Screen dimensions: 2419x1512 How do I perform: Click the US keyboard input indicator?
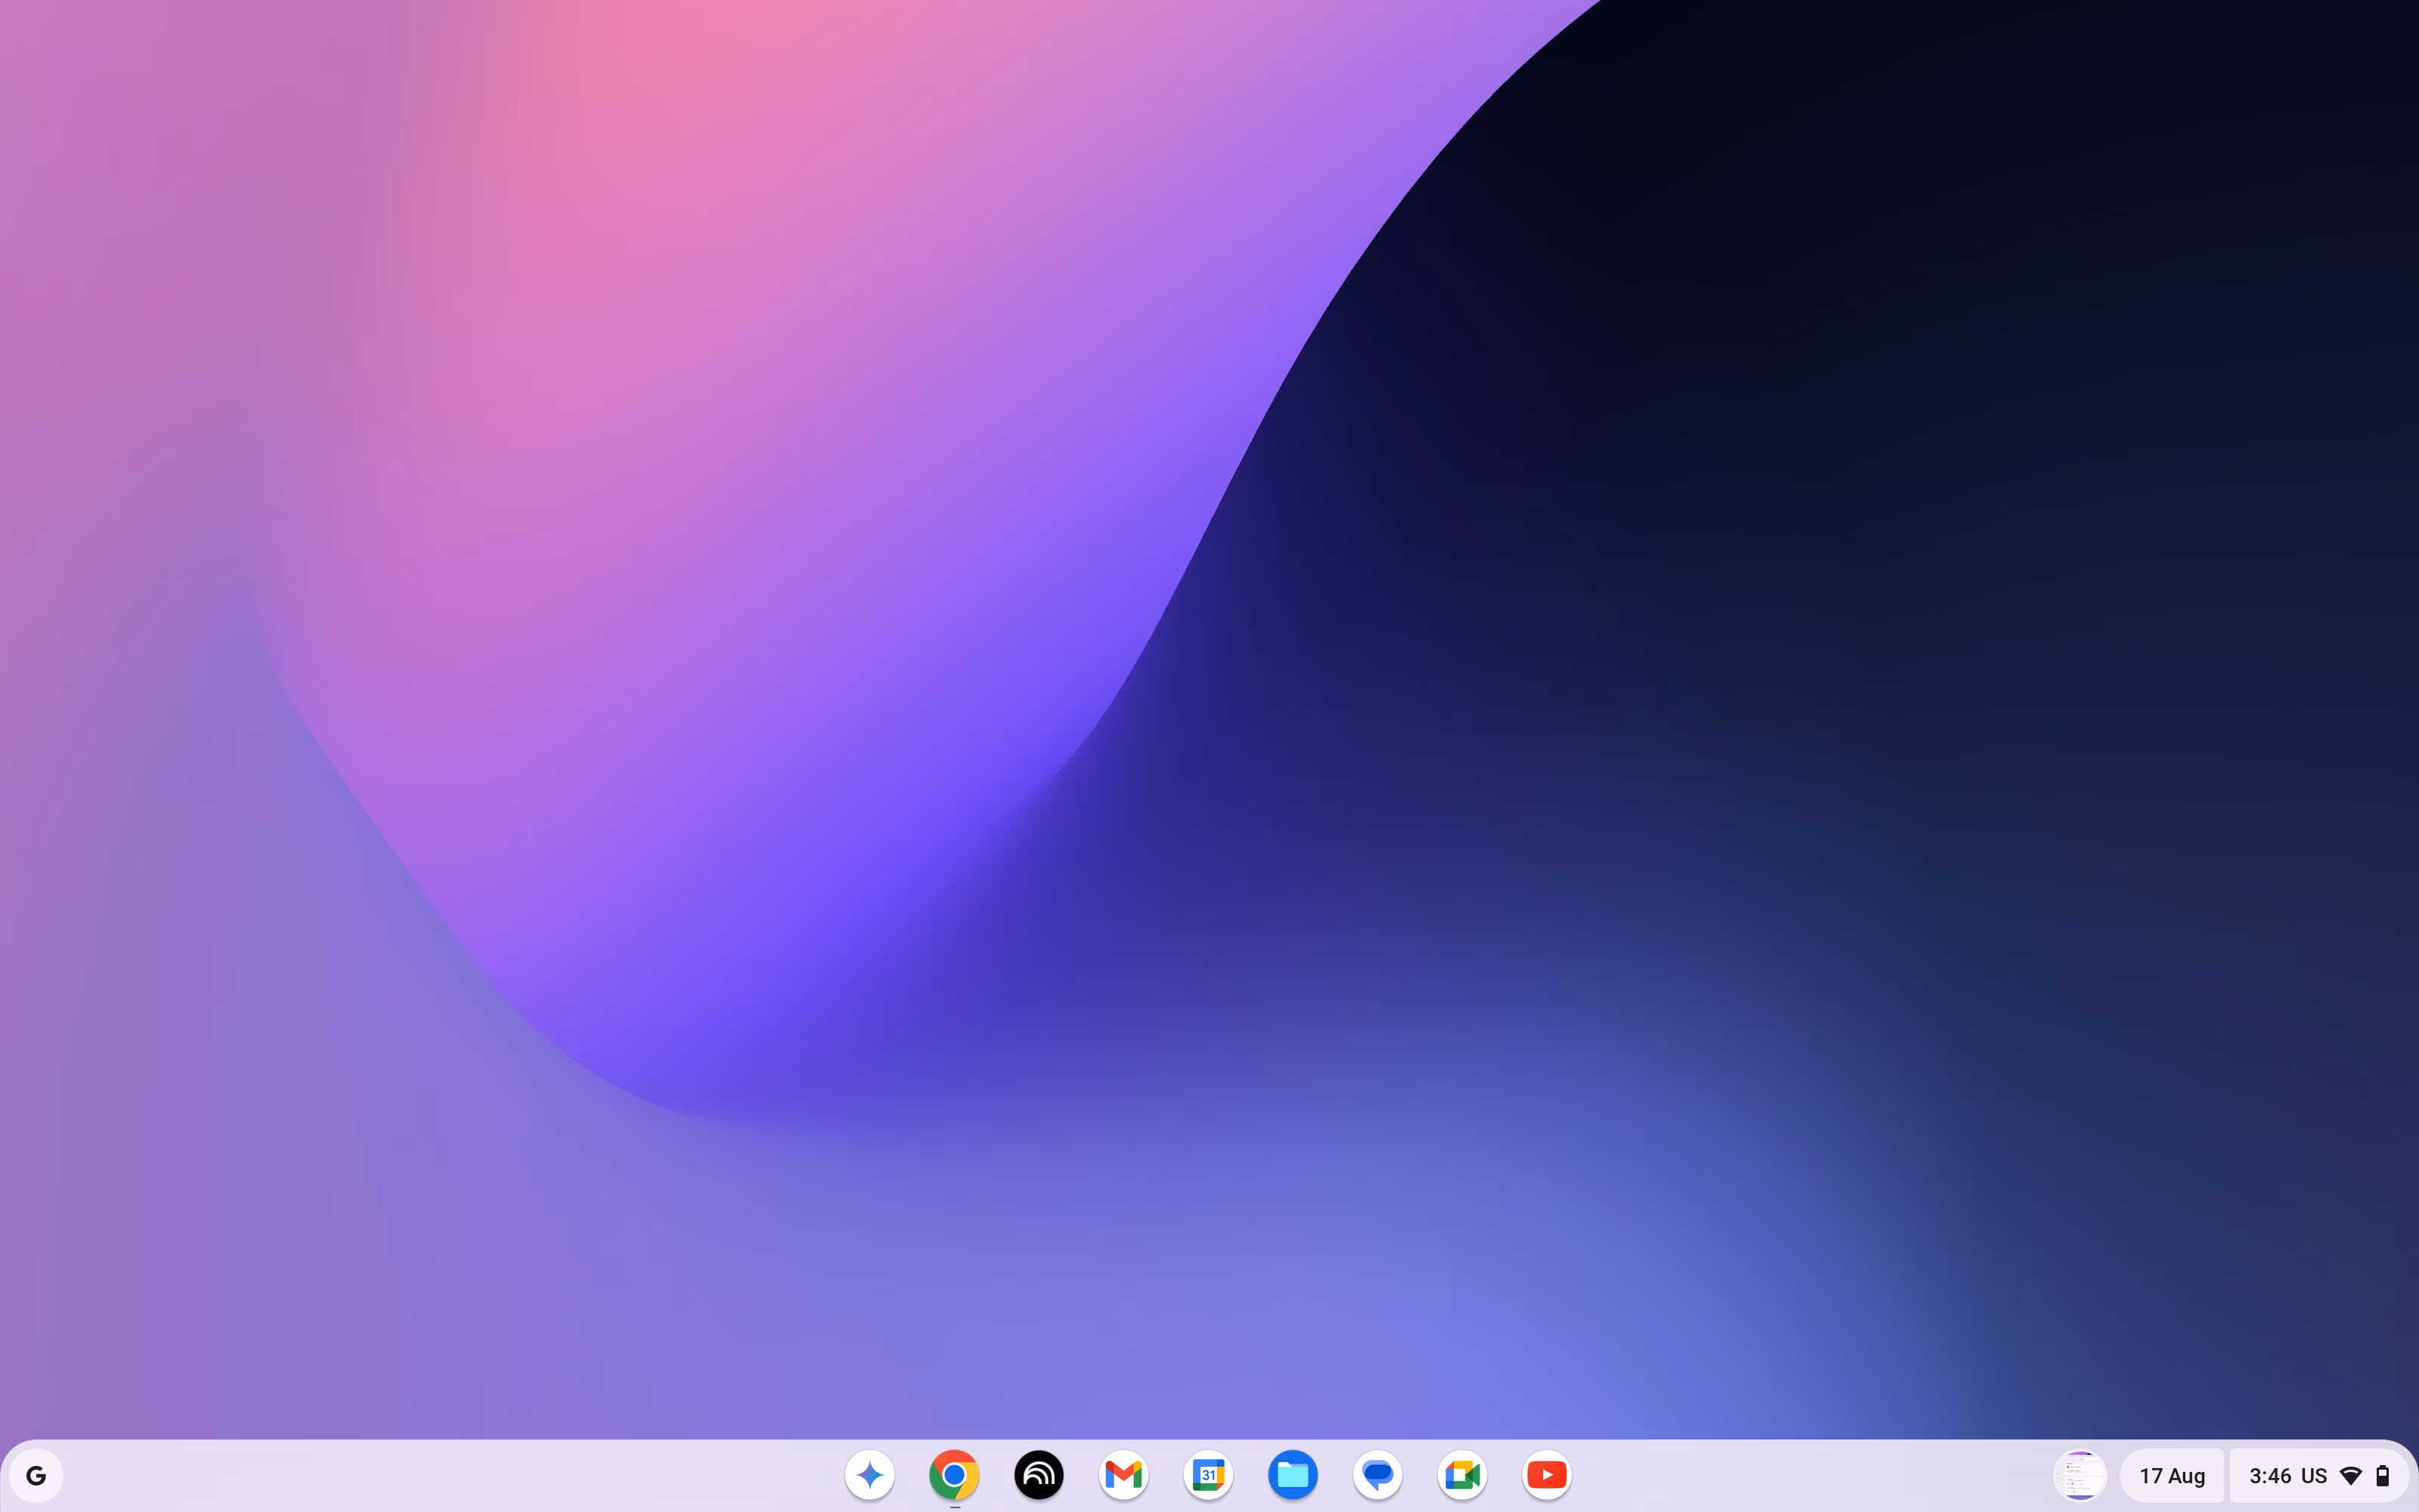pyautogui.click(x=2314, y=1476)
